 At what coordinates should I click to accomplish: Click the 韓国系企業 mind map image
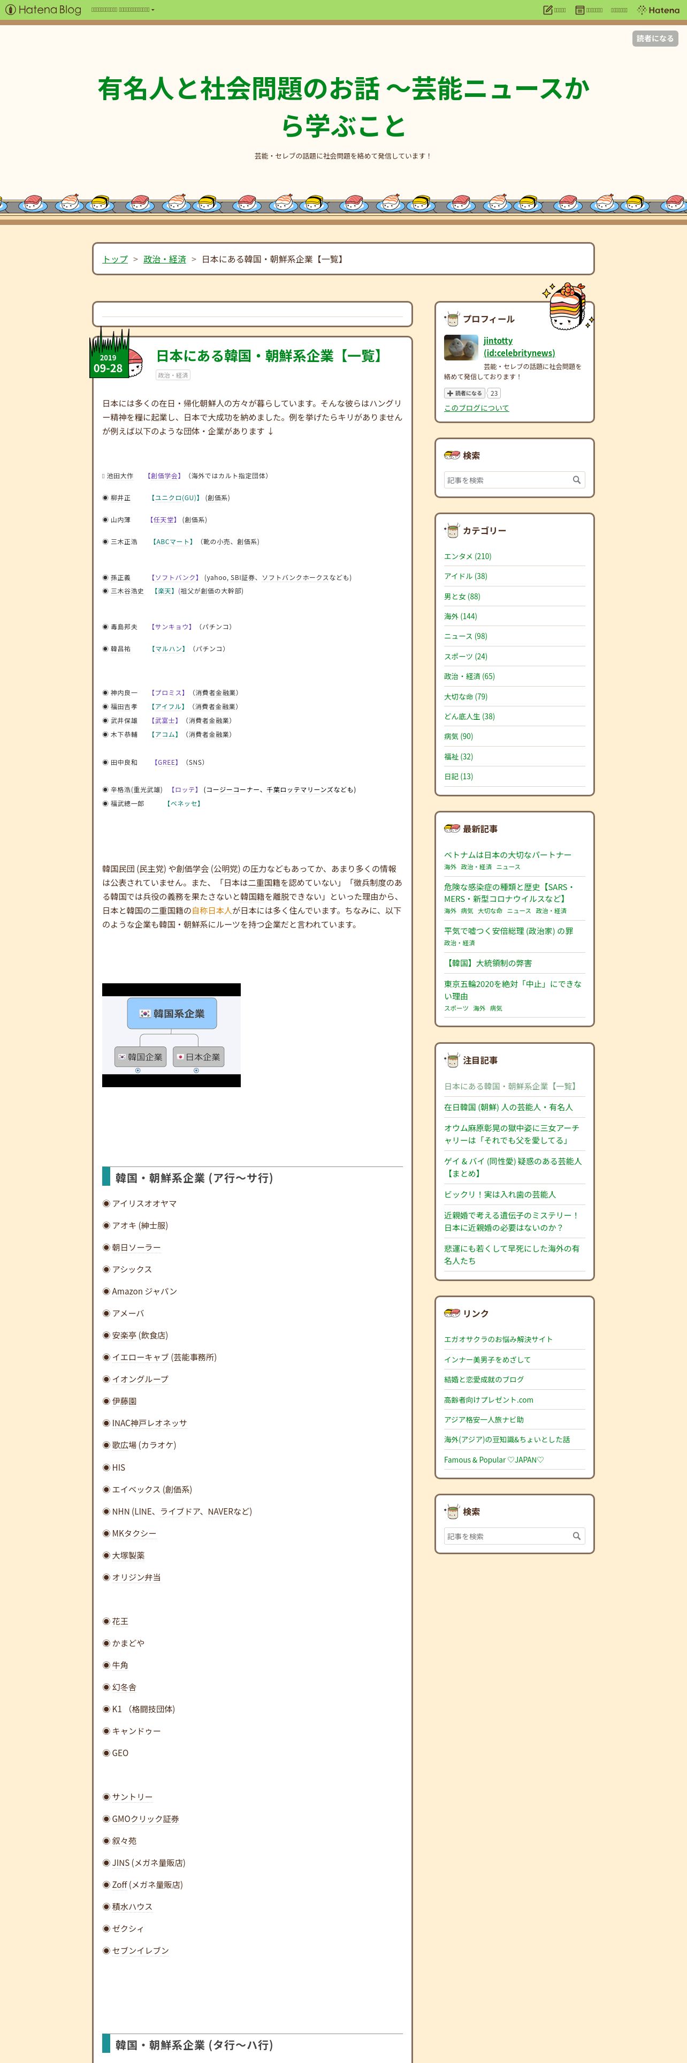171,1034
